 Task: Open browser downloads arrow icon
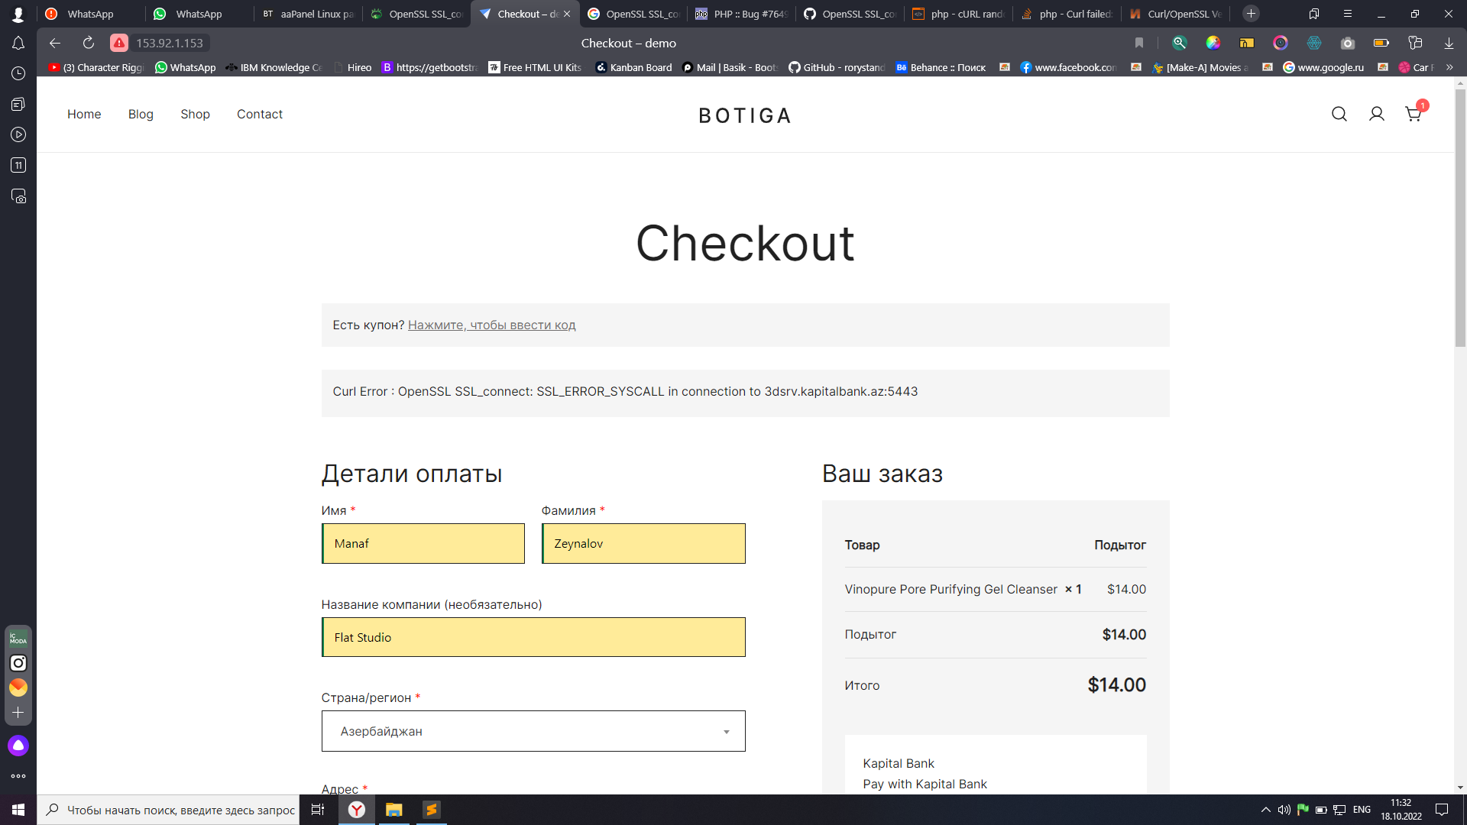click(x=1449, y=44)
